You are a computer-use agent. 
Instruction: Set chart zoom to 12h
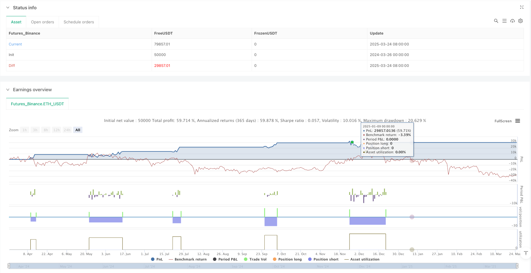(56, 130)
